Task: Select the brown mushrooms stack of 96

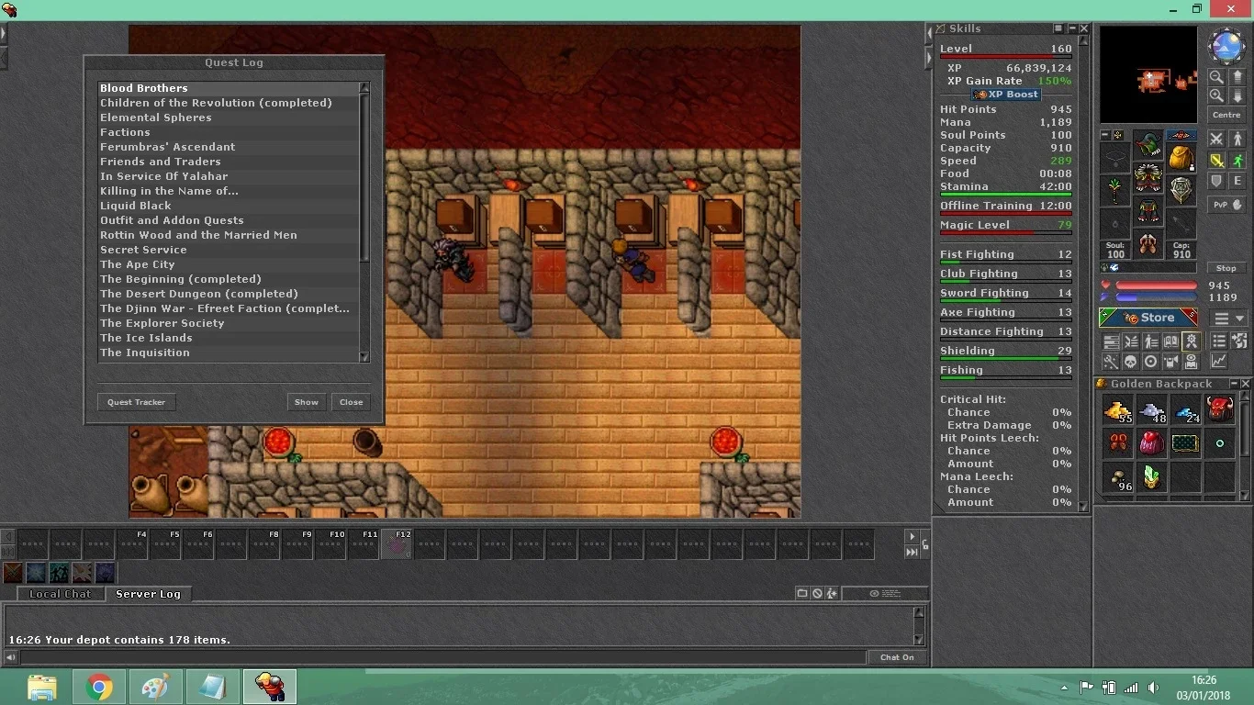Action: click(x=1117, y=478)
